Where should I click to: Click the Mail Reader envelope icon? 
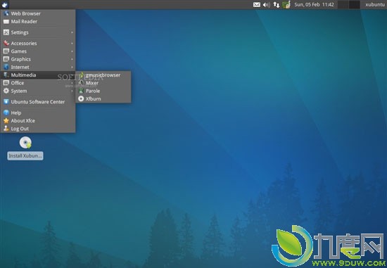click(6, 22)
